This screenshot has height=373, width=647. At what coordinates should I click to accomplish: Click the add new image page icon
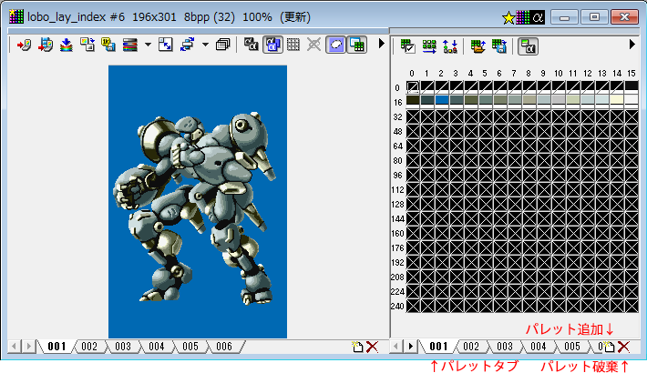point(357,347)
